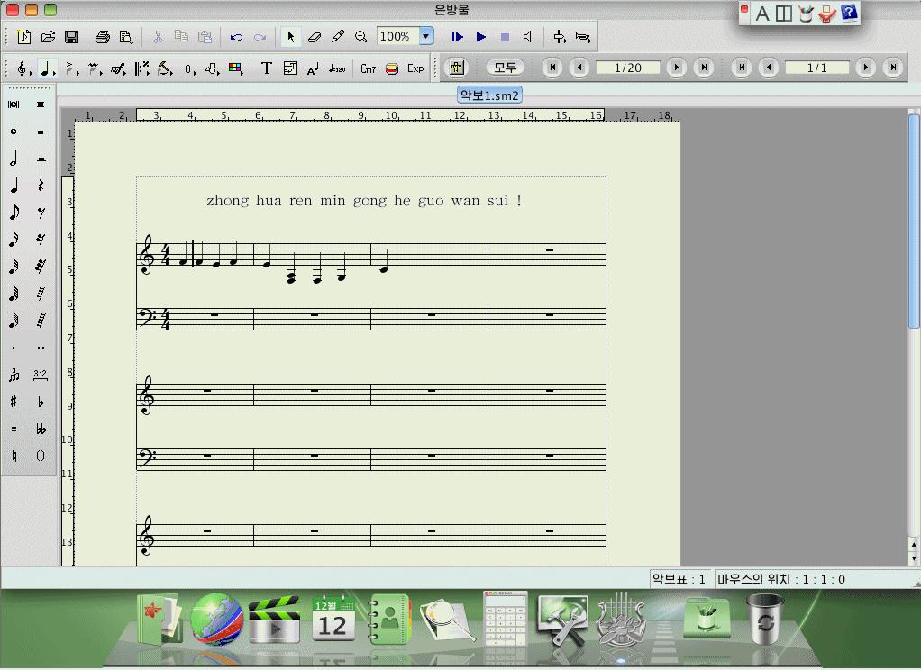Open the calendar app in the dock

click(333, 620)
